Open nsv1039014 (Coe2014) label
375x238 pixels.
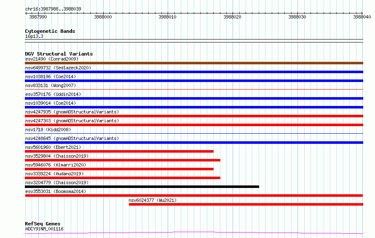coord(51,103)
